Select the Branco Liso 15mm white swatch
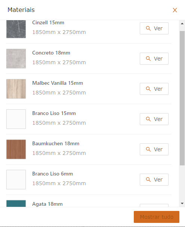185x227 pixels. click(x=16, y=119)
